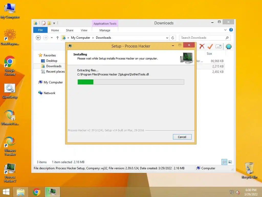The width and height of the screenshot is (262, 197).
Task: Click Downloads in the address breadcrumb
Action: tap(103, 38)
